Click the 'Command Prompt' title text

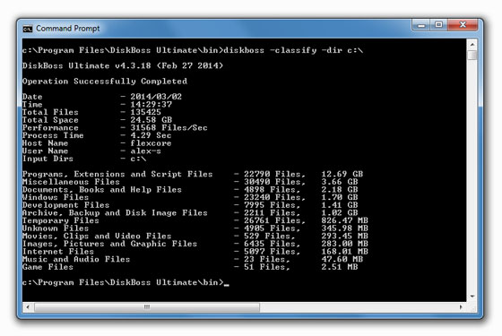tap(67, 29)
